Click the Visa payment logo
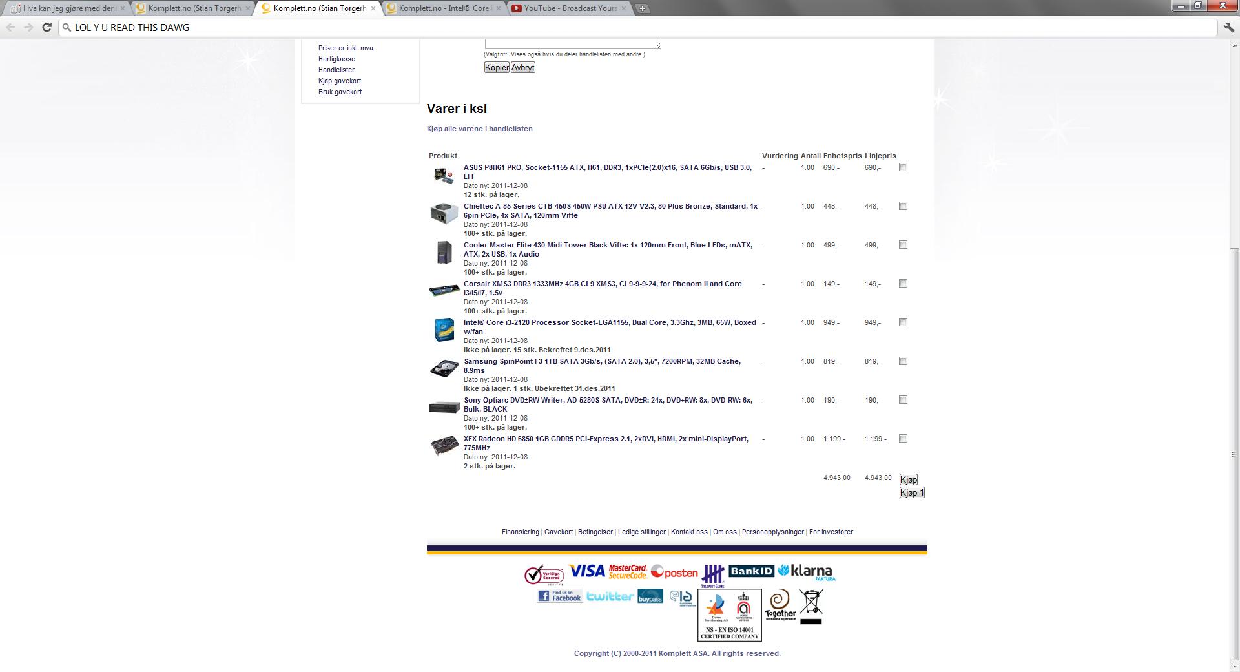Image resolution: width=1240 pixels, height=672 pixels. (x=586, y=571)
